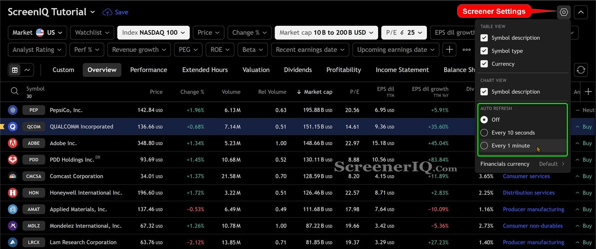Switch to the Custom tab

coord(63,70)
